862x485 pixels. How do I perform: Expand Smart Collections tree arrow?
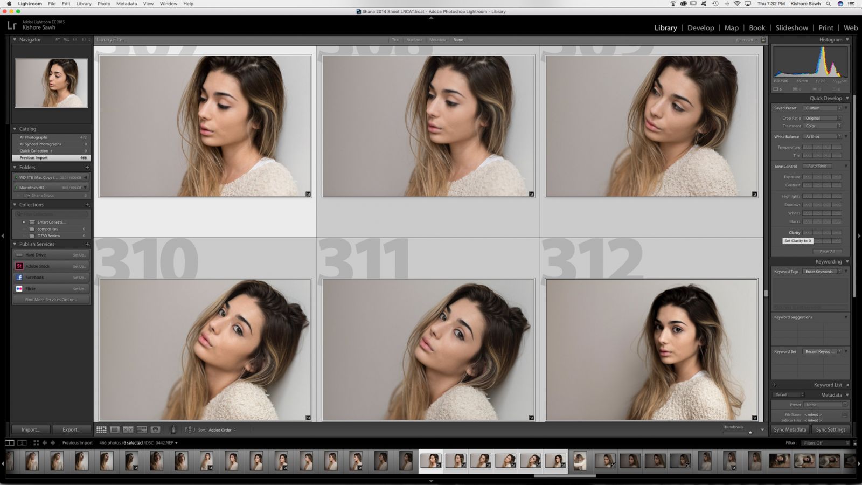tap(24, 222)
